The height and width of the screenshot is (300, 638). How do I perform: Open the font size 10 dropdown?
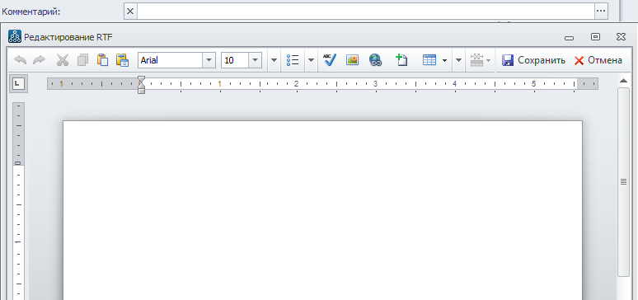[x=256, y=60]
